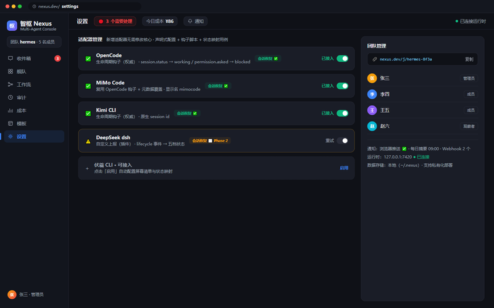This screenshot has width=494, height=308.
Task: Copy invite link with 复制 button
Action: pyautogui.click(x=469, y=59)
